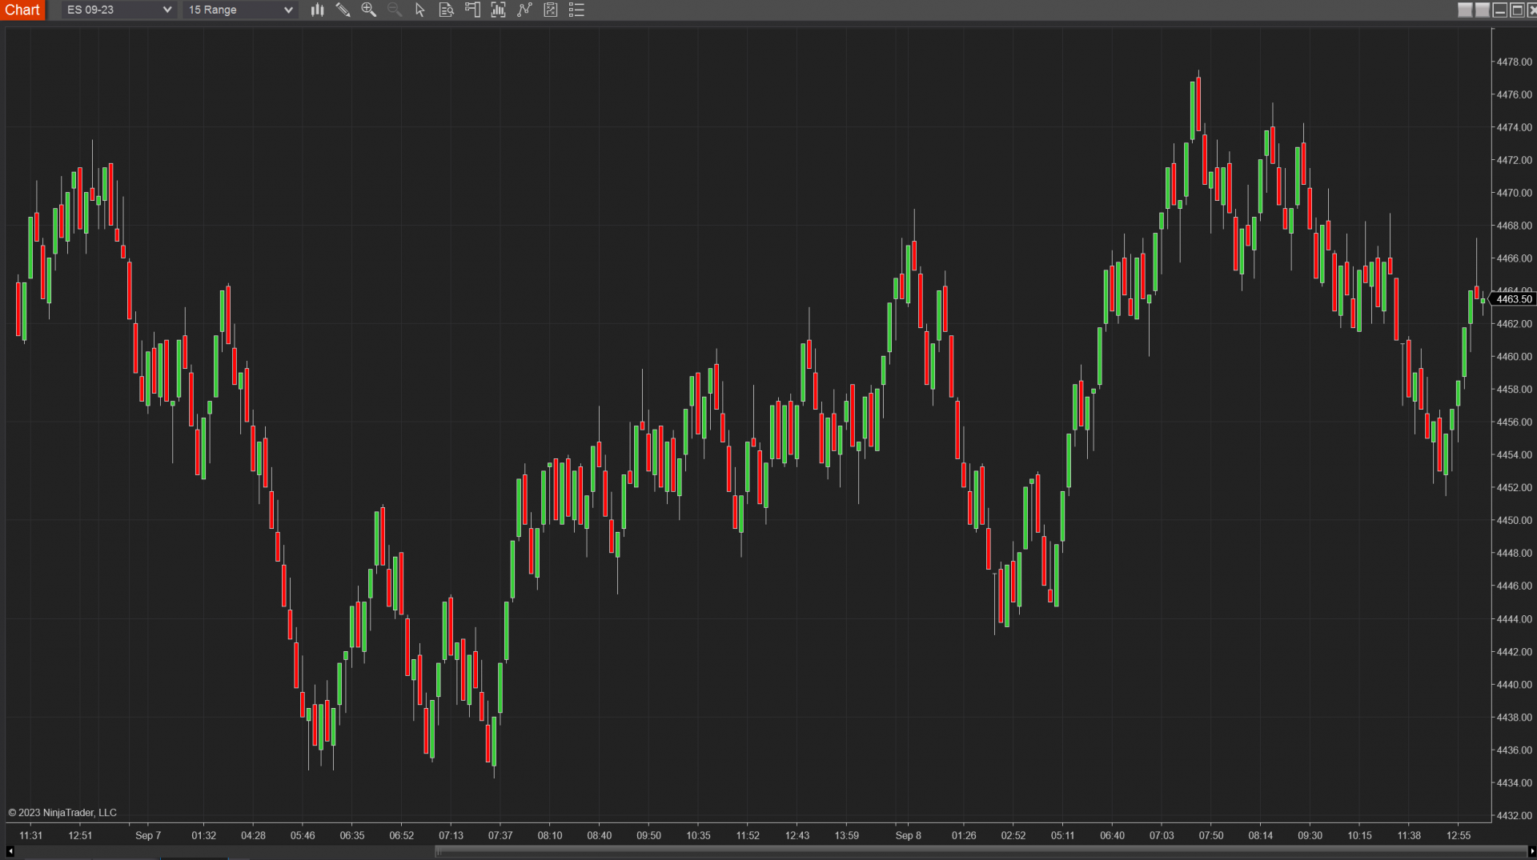This screenshot has height=860, width=1537.
Task: Click the orange Chart title tab
Action: point(22,10)
